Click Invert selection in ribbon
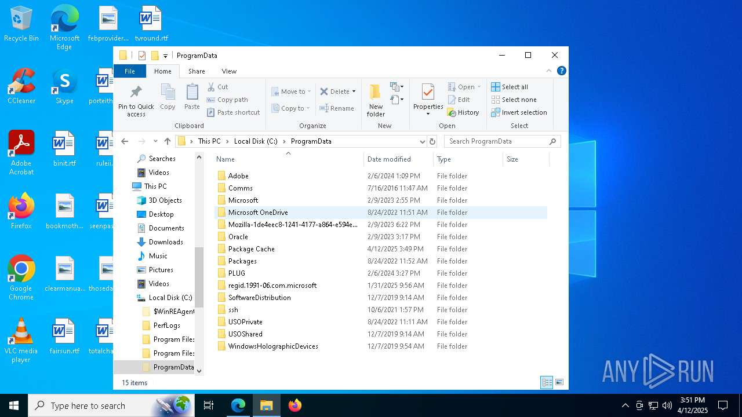Viewport: 742px width, 417px height. [519, 112]
